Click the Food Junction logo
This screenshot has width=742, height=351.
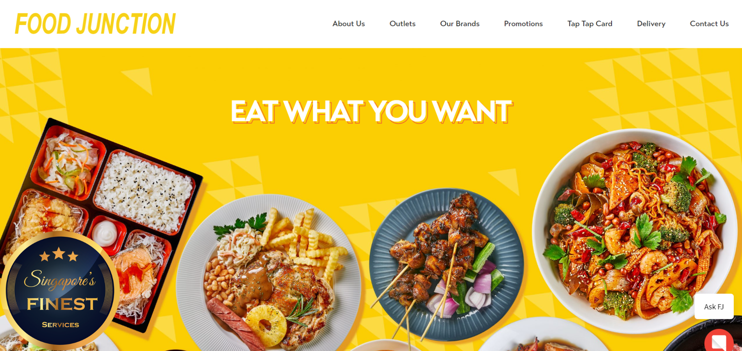(95, 23)
